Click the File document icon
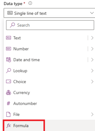Viewport: 95px width, 131px height. tap(8, 114)
